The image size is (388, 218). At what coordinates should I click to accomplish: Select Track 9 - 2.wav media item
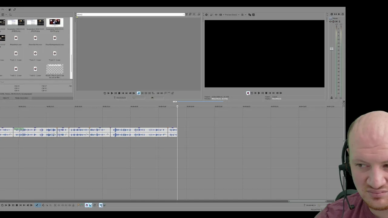35,71
